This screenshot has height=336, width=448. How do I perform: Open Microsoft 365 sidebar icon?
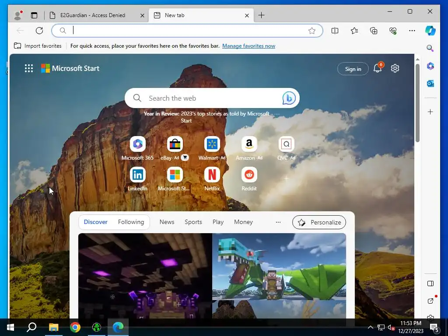[x=430, y=66]
